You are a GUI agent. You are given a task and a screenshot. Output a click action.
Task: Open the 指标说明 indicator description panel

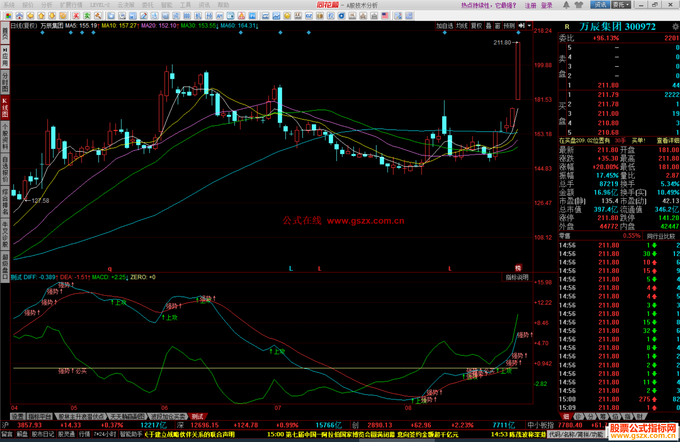(x=517, y=277)
